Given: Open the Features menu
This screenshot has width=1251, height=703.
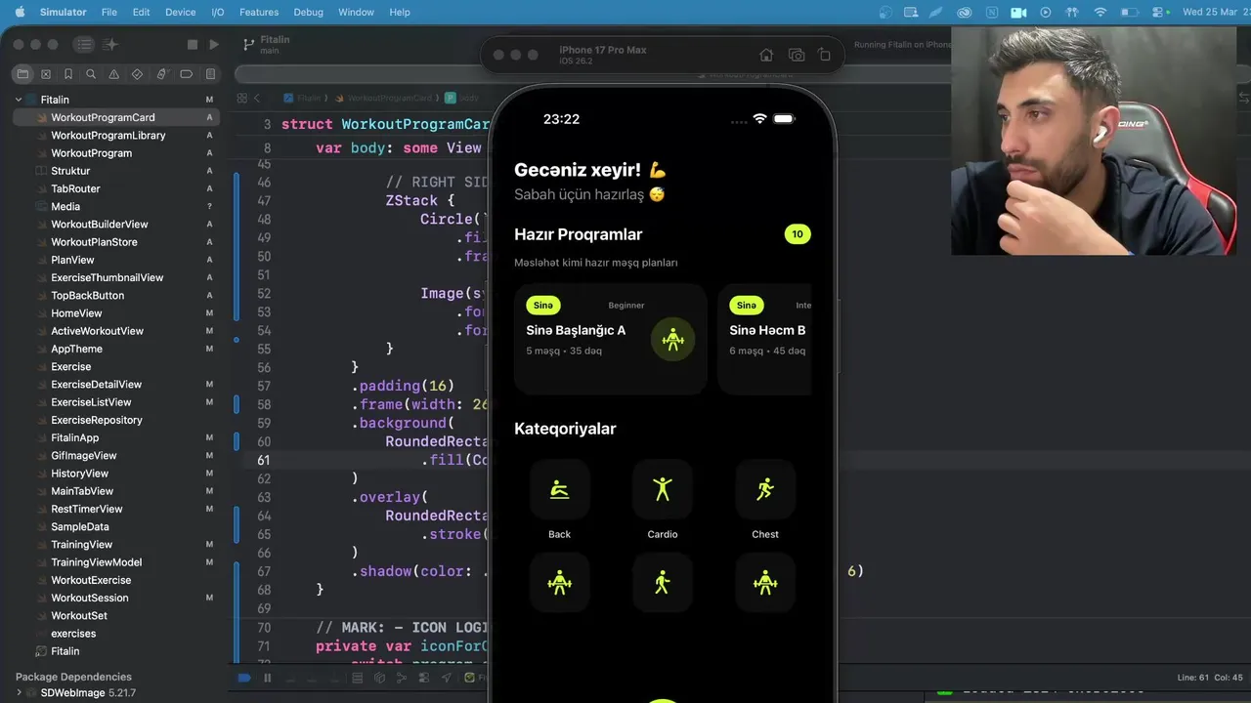Looking at the screenshot, I should [259, 12].
